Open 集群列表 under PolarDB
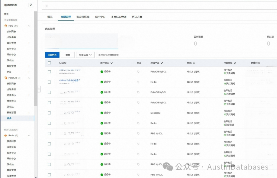The image size is (277, 178). pyautogui.click(x=11, y=84)
